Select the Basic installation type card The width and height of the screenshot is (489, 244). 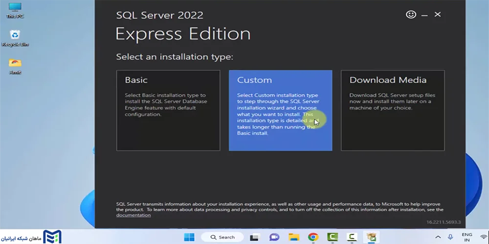pos(168,110)
